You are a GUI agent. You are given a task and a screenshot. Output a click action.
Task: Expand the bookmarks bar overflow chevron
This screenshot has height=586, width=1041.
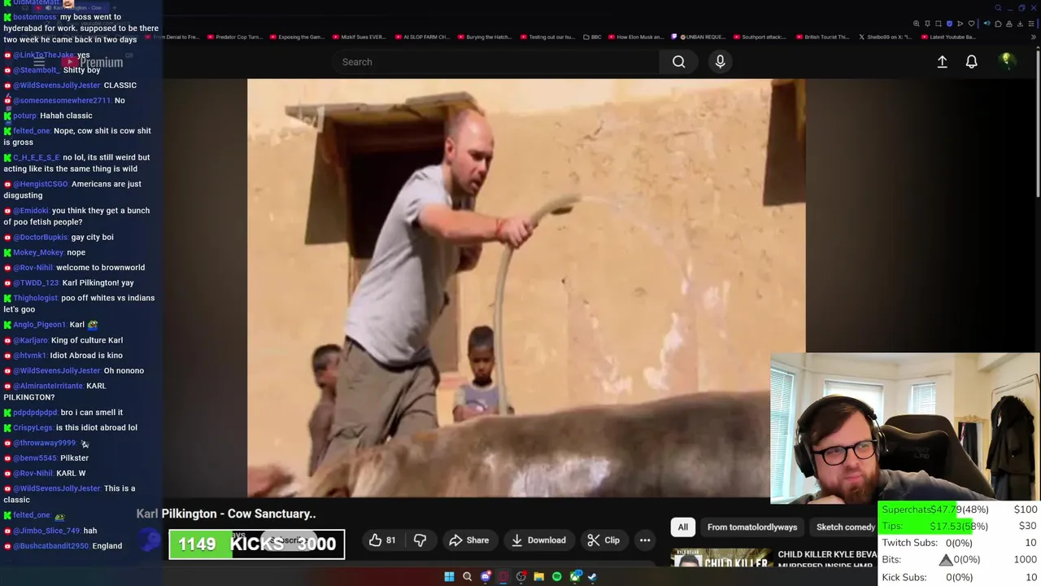click(x=1034, y=37)
